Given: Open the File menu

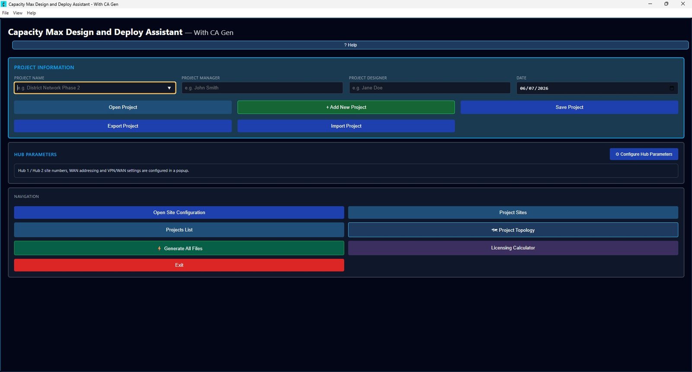Looking at the screenshot, I should pos(5,13).
